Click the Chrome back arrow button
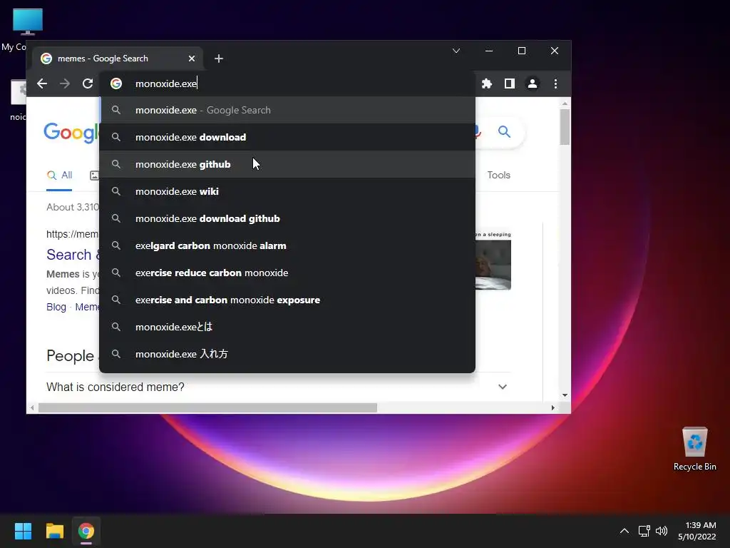730x548 pixels. [42, 83]
